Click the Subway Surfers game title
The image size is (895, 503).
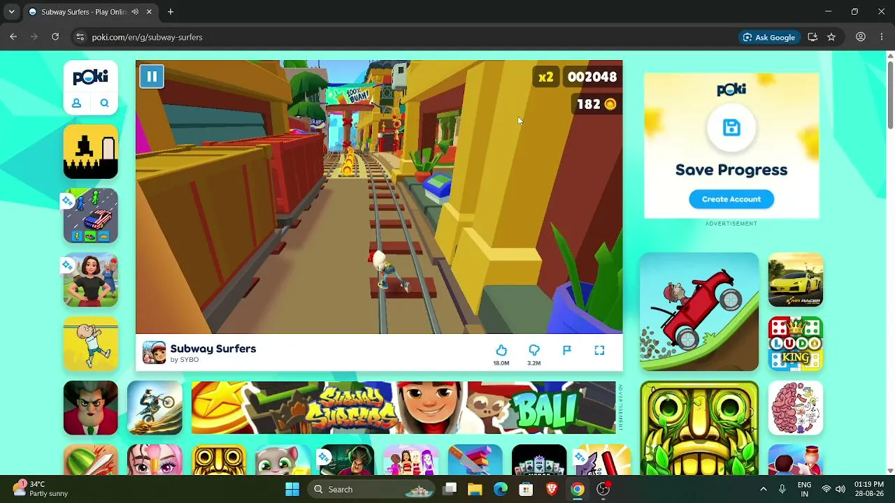tap(213, 349)
